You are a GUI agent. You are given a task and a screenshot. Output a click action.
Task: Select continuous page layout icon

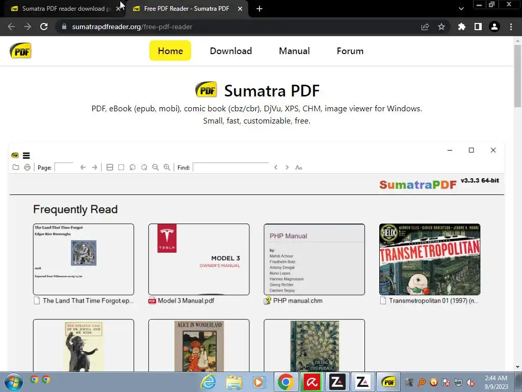tap(110, 167)
